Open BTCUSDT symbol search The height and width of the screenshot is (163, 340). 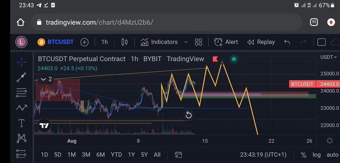tap(56, 42)
